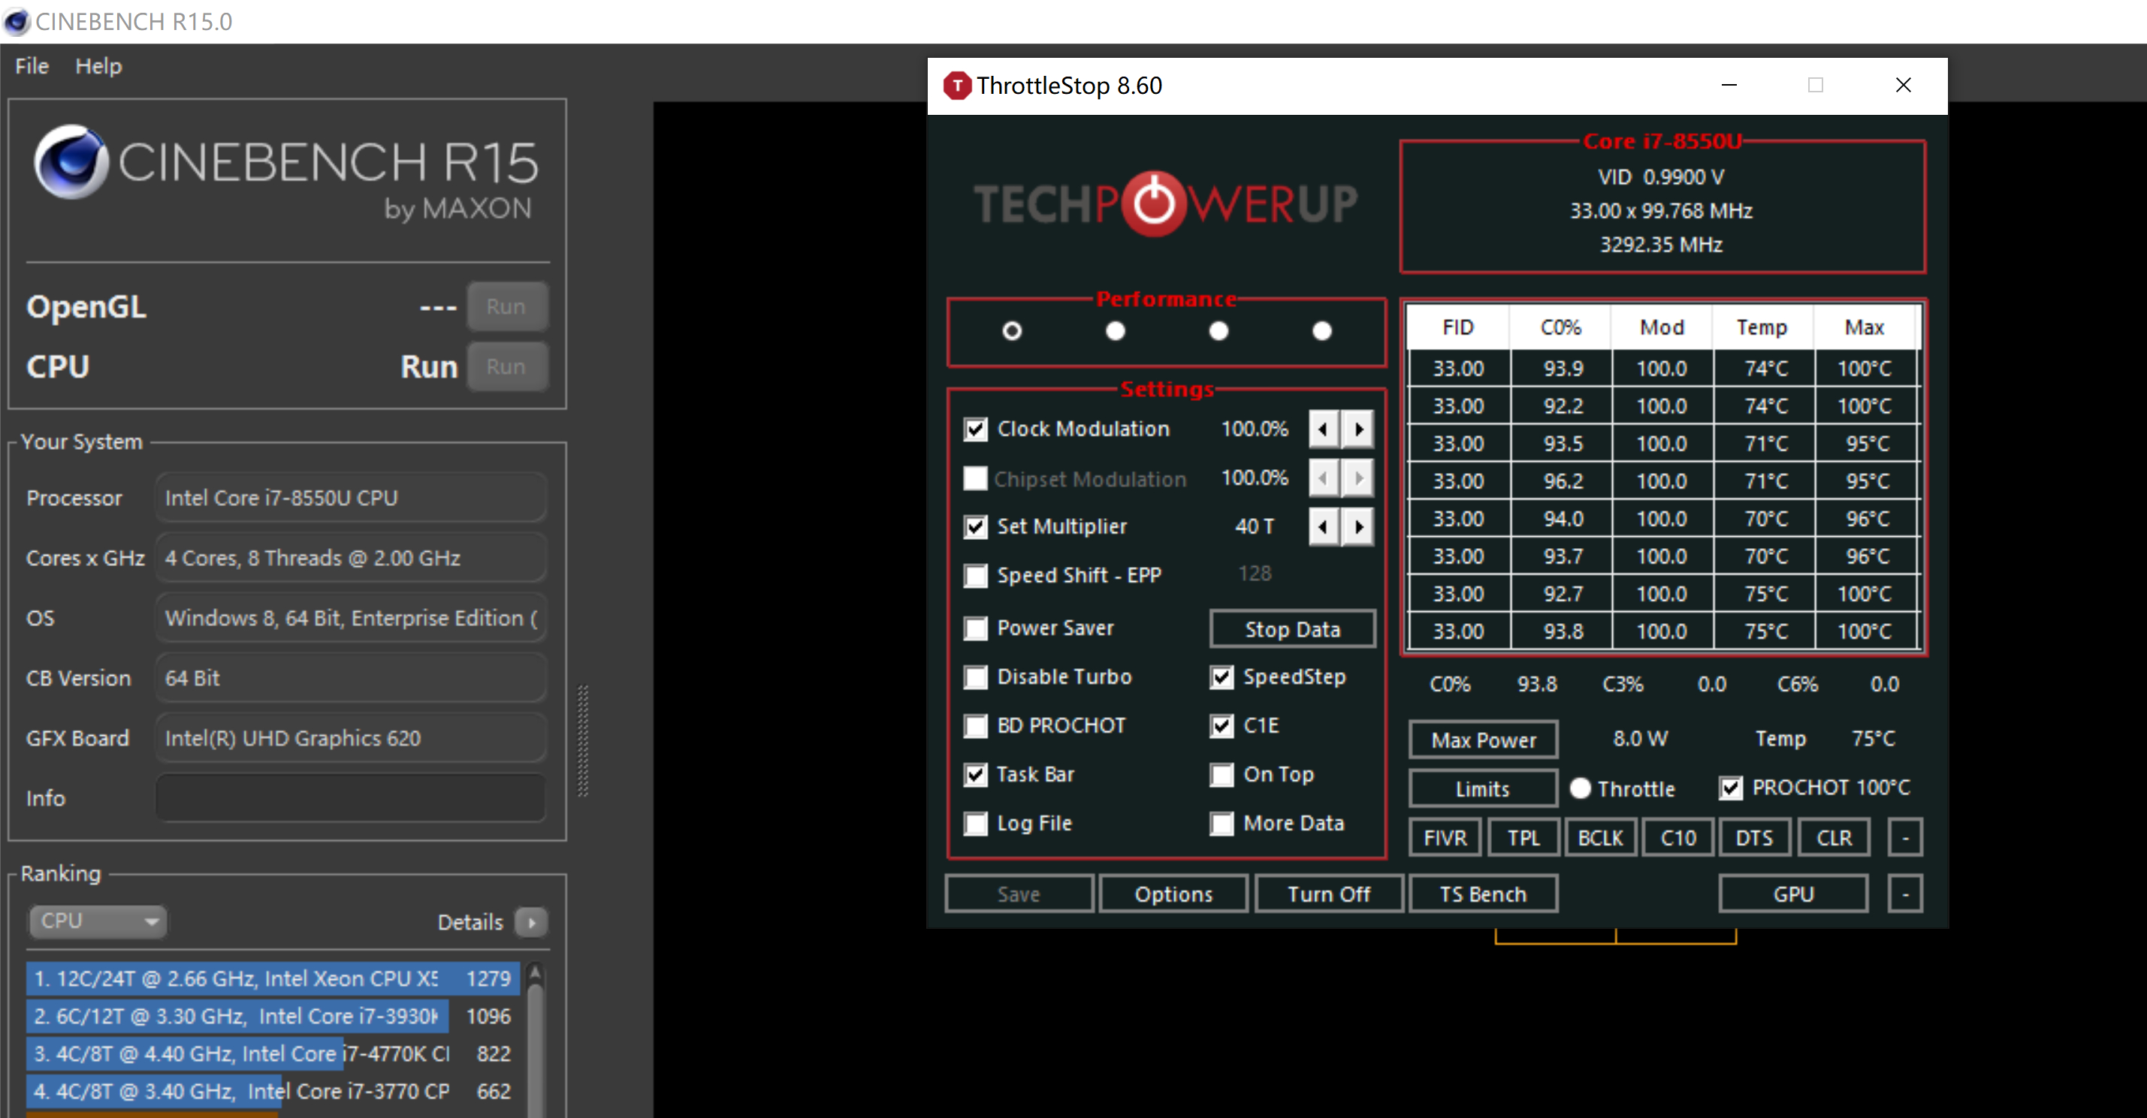The image size is (2147, 1118).
Task: Enable the On Top checkbox
Action: click(1221, 775)
